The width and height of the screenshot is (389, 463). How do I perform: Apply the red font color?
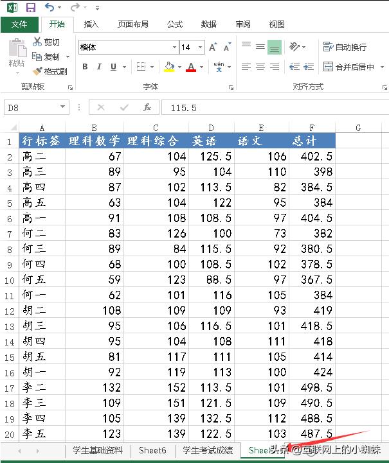(x=191, y=67)
